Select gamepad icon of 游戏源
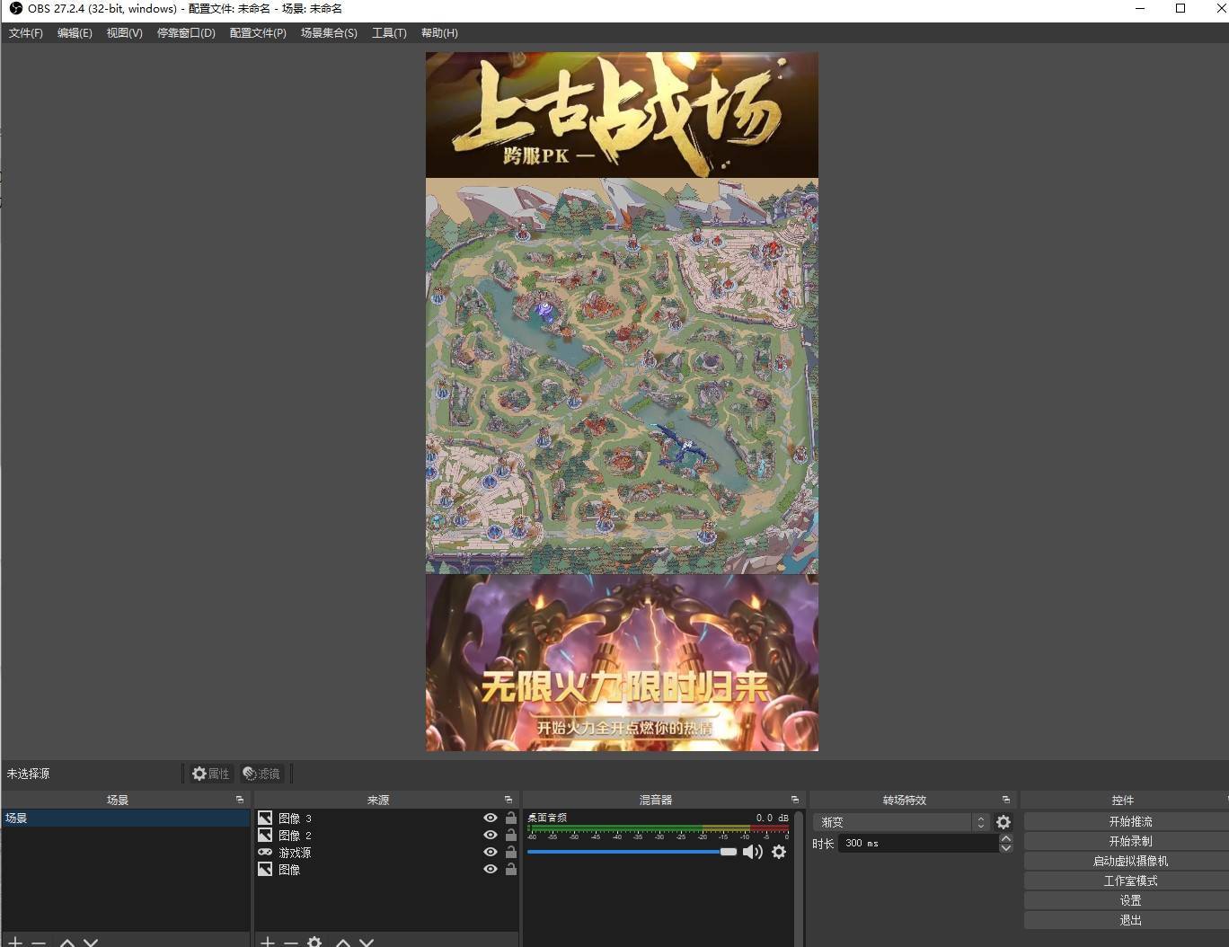 [x=265, y=852]
